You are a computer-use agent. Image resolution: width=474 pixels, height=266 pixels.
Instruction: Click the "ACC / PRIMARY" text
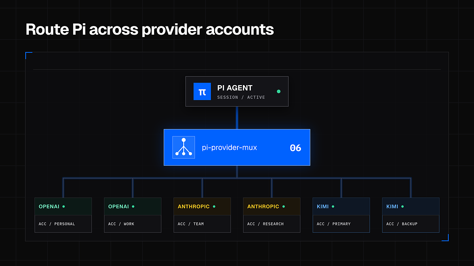pos(334,224)
